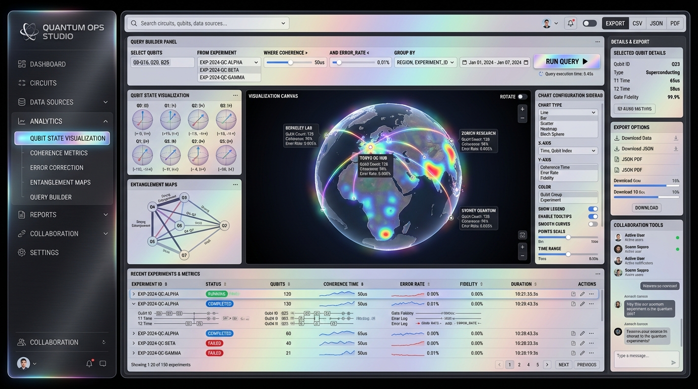Click download icon beside Download Data

coord(676,138)
